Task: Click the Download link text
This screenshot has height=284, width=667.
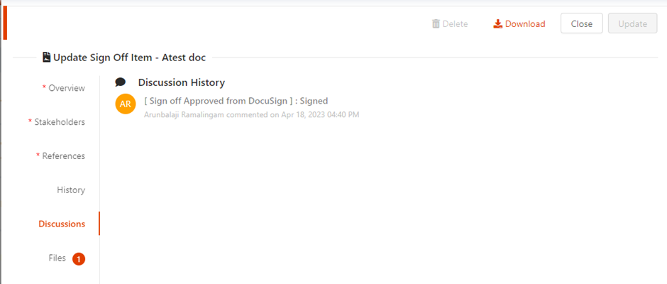Action: tap(525, 24)
